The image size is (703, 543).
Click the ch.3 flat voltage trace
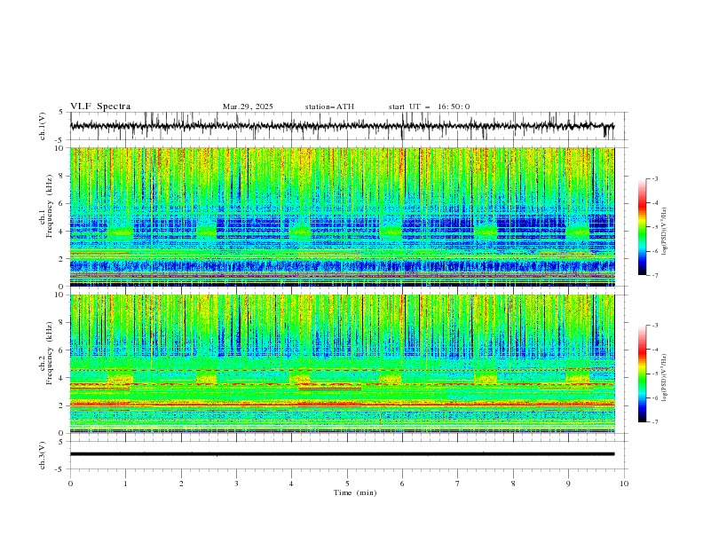(x=342, y=454)
